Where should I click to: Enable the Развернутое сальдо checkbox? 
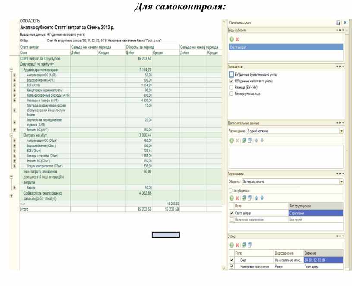pos(232,94)
